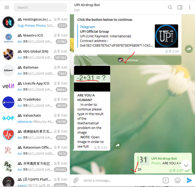Click the Maestro ICO avatar
Image resolution: width=195 pixels, height=187 pixels.
[8, 38]
